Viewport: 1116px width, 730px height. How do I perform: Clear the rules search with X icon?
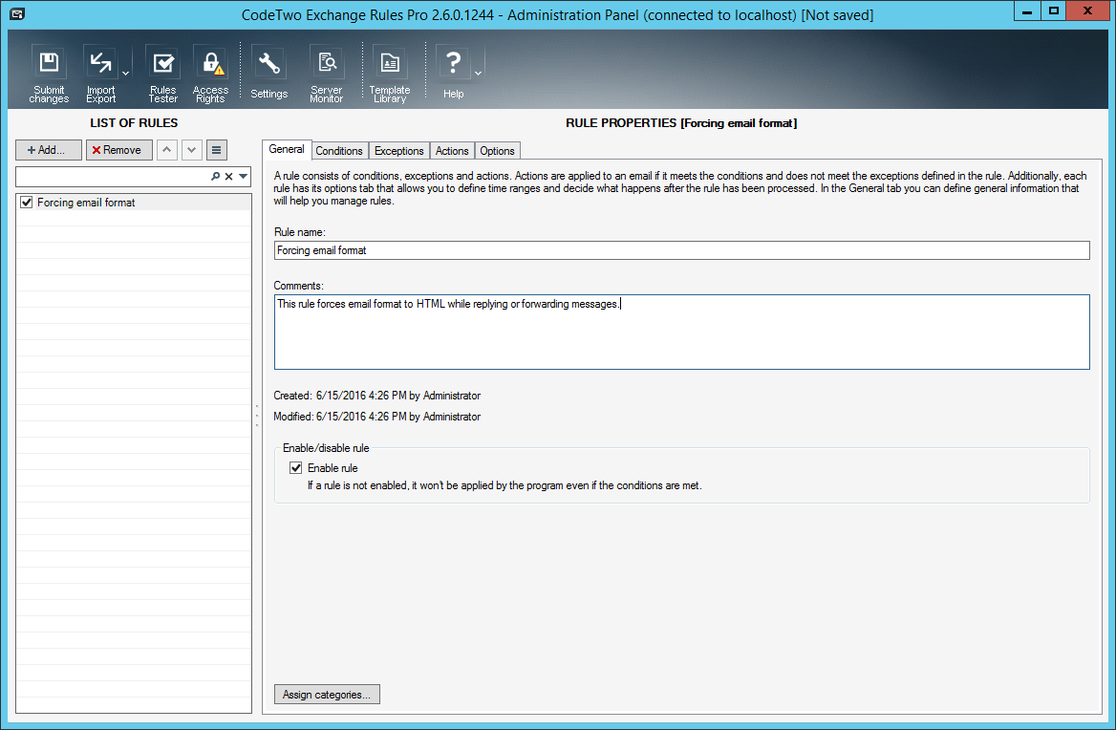click(x=228, y=177)
